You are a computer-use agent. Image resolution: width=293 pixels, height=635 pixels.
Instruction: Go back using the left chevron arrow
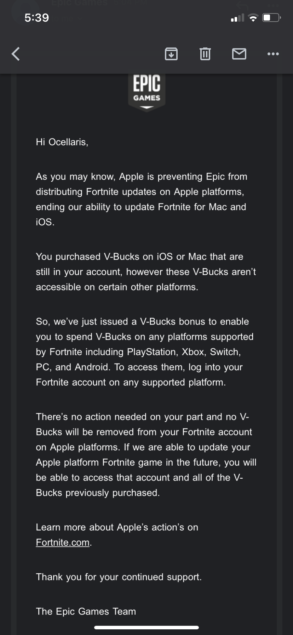click(16, 54)
